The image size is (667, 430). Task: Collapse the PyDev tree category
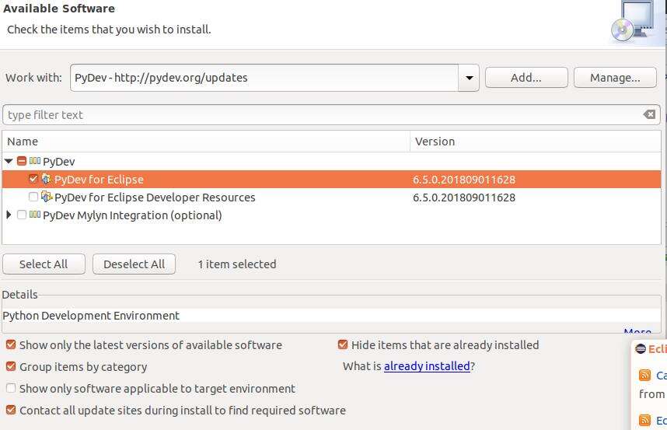tap(9, 161)
